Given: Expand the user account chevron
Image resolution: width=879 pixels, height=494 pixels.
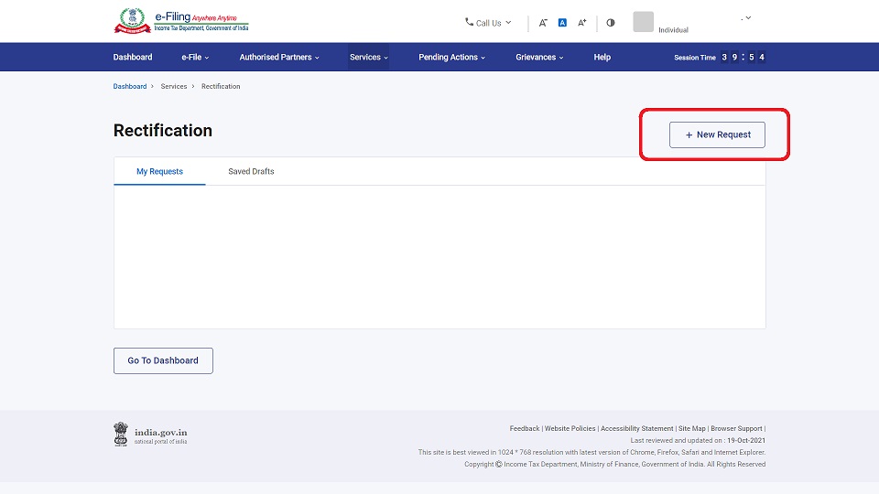Looking at the screenshot, I should click(747, 18).
